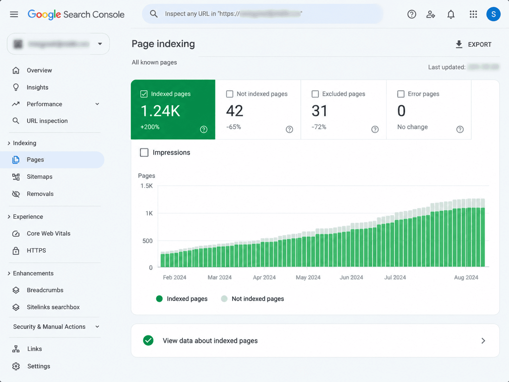Open the Google apps grid

point(473,14)
